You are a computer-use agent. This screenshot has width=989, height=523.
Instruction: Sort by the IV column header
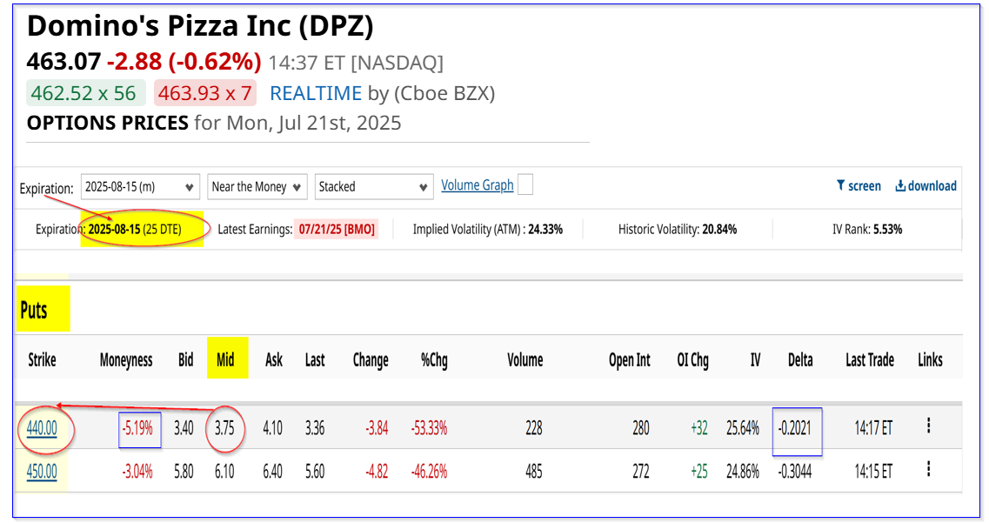[755, 359]
